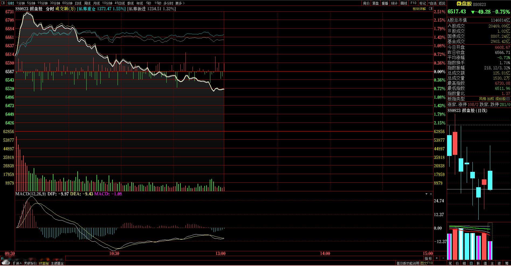Expand the 扩展 bottom panel
The image size is (511, 266).
tap(18, 264)
